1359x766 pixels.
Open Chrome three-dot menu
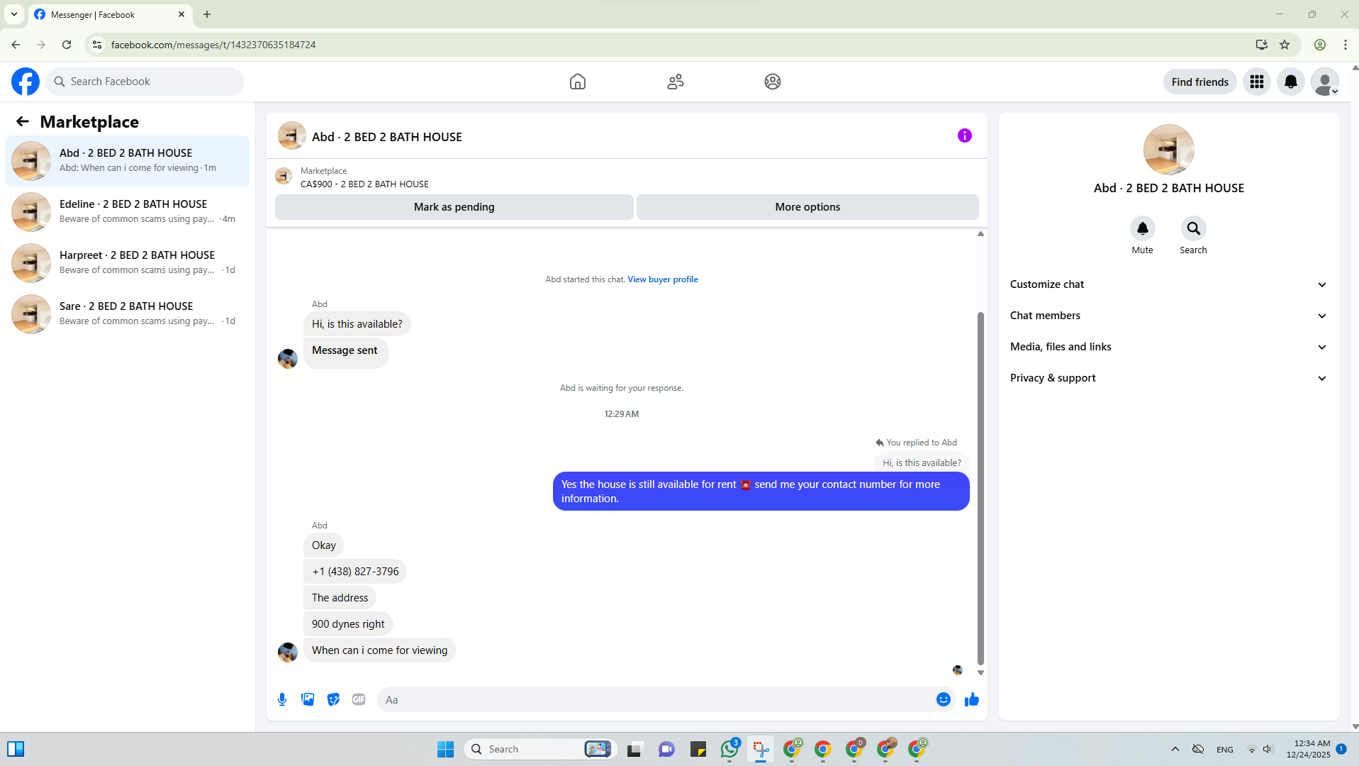(1345, 45)
